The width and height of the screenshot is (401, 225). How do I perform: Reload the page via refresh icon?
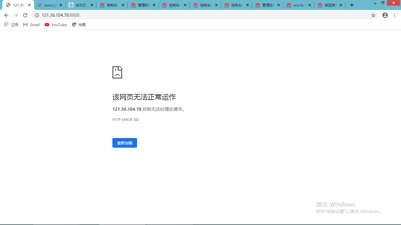point(25,15)
